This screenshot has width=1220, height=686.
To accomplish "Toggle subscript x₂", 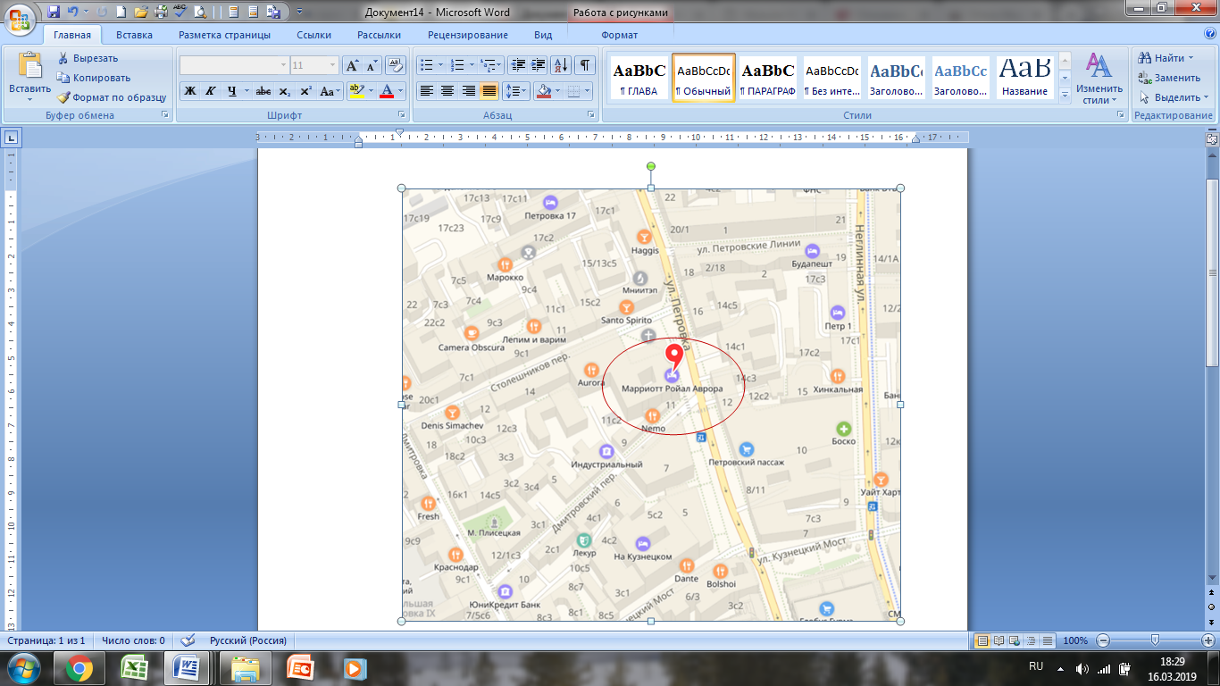I will click(x=284, y=91).
